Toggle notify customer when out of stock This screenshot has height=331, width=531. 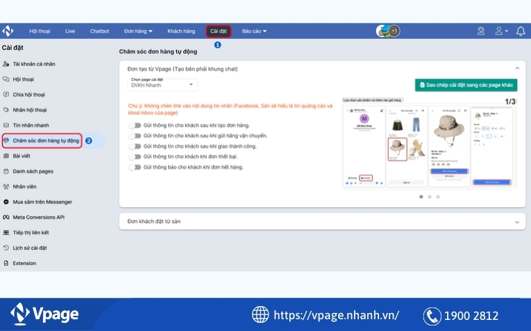(135, 167)
